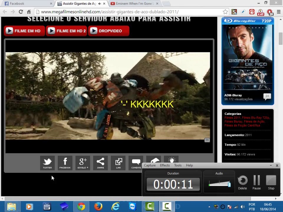Click the page horizontal scrollbar
283x212 pixels.
(x=128, y=198)
